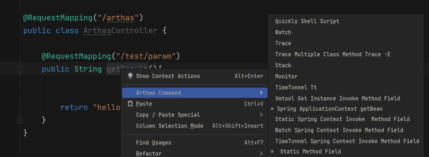The width and height of the screenshot is (429, 157).
Task: Collapse the getResult method fold marker
Action: coord(20,69)
